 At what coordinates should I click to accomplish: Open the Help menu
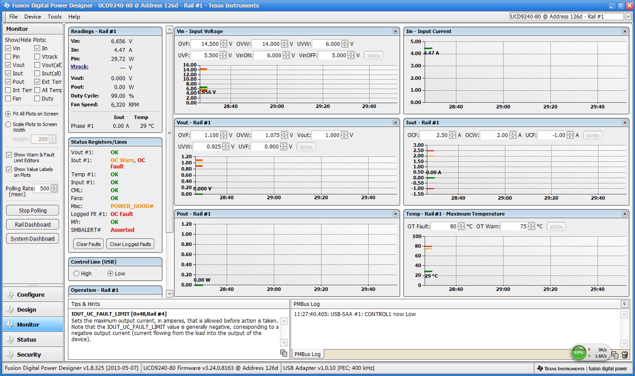tap(74, 17)
